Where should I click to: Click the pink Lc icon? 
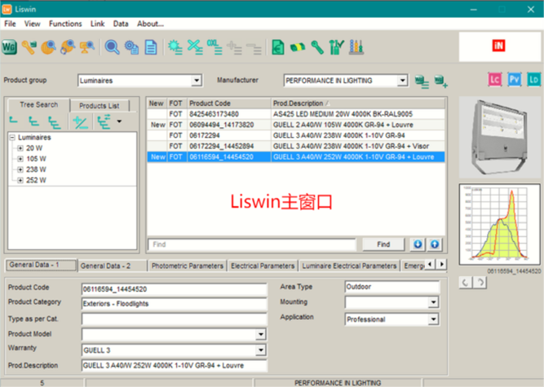495,80
